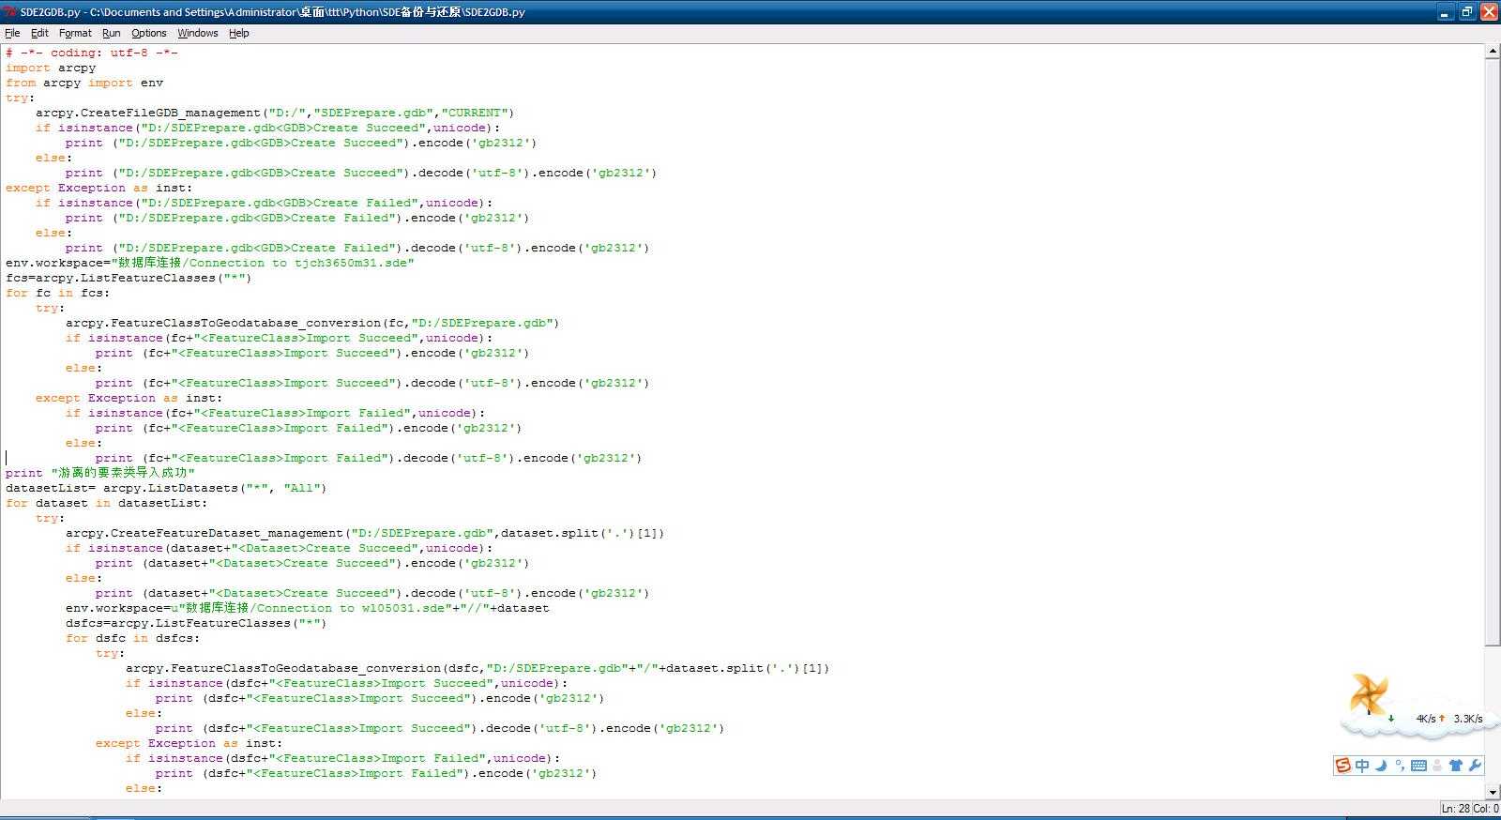The image size is (1501, 820).
Task: Toggle the moon half-width icon on IME bar
Action: [1381, 766]
